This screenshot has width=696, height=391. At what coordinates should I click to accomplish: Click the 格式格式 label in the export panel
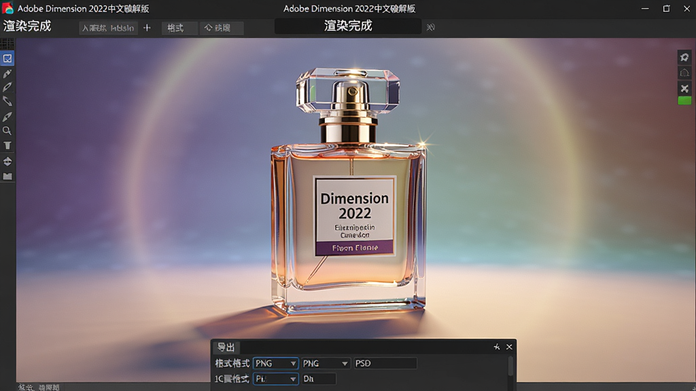pos(232,364)
